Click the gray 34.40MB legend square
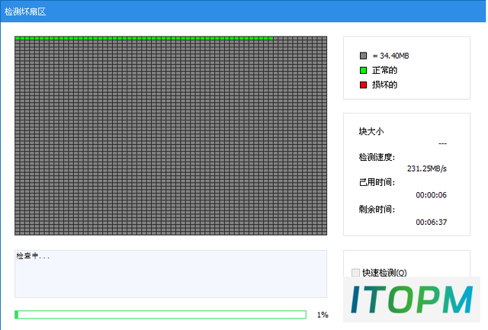 (x=363, y=56)
